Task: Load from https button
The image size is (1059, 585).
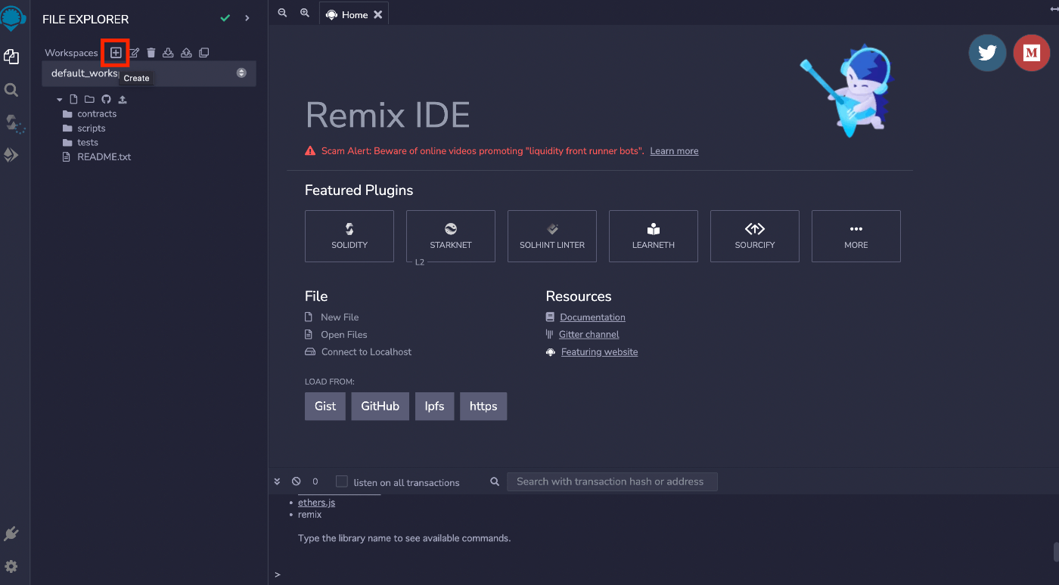Action: (x=483, y=406)
